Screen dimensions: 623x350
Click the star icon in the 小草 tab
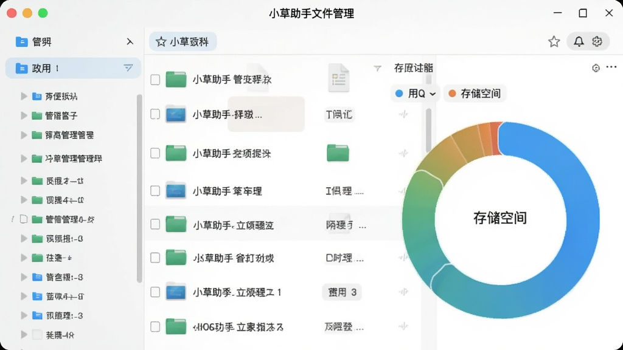pyautogui.click(x=161, y=42)
